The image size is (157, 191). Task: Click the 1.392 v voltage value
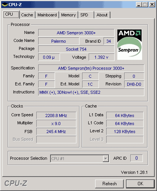pyautogui.click(x=101, y=57)
